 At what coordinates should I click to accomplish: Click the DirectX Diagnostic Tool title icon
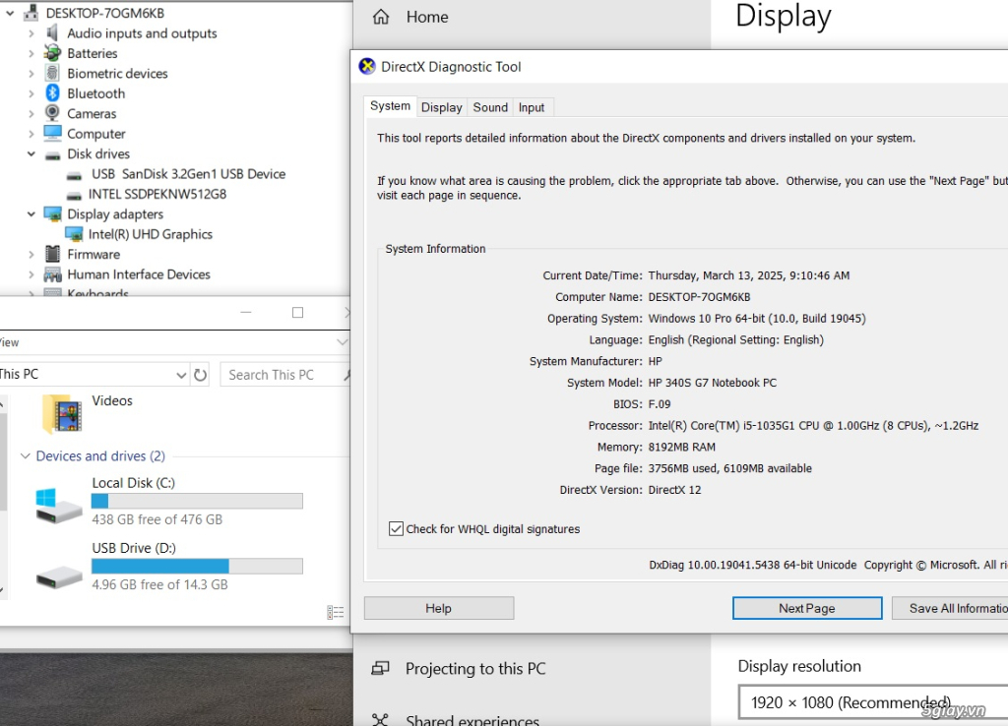tap(367, 66)
